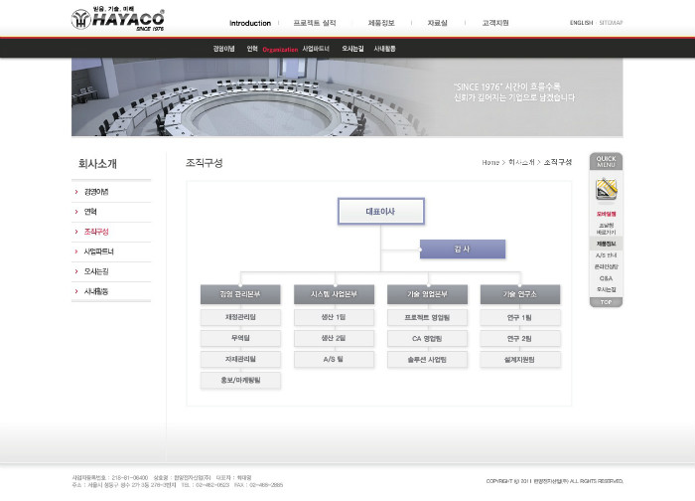Select 오시는길 in the dark submenu bar
Viewport: 695px width, 501px height.
coord(352,49)
